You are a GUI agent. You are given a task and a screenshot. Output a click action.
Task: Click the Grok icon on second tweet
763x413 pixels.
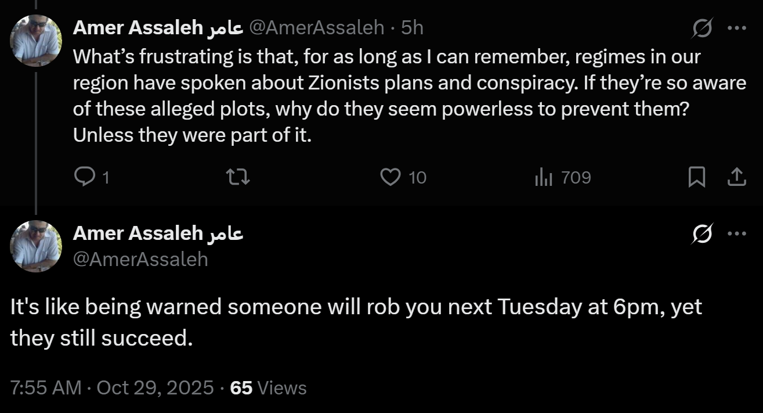click(703, 234)
